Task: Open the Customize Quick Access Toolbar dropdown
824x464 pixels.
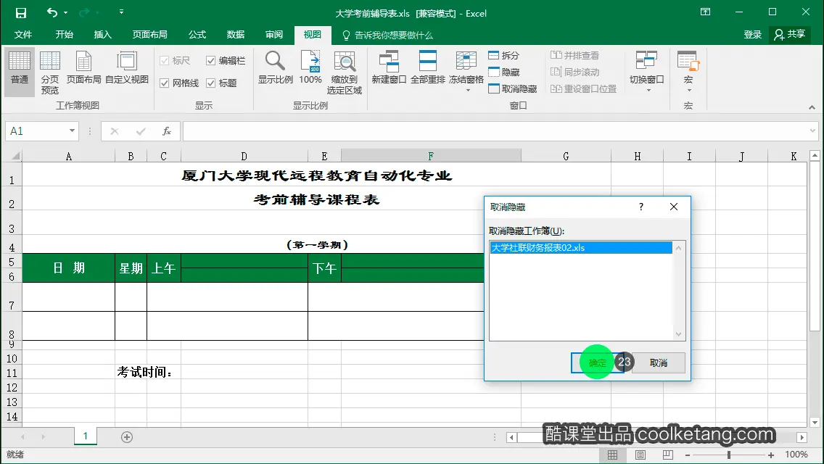Action: [121, 12]
